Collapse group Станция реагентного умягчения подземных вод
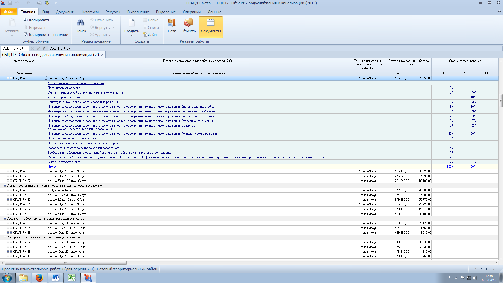This screenshot has height=283, width=503. coord(5,186)
